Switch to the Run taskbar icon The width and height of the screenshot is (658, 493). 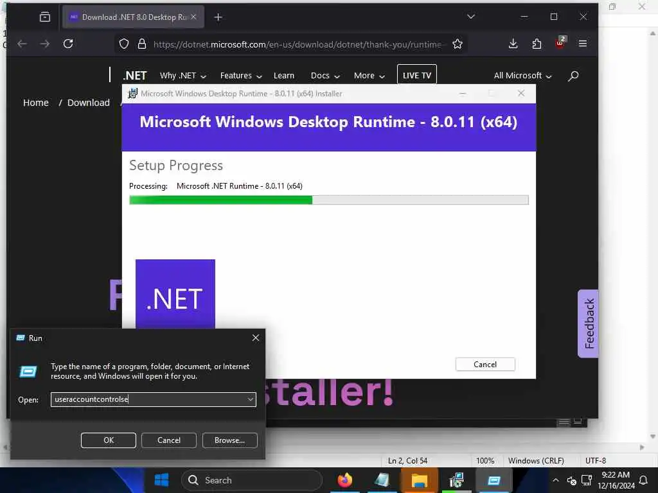click(x=493, y=480)
